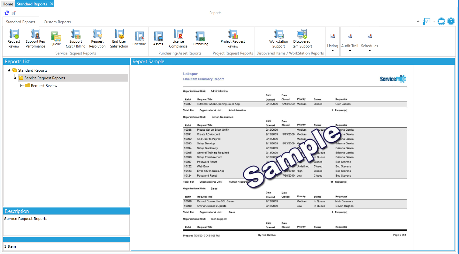Click the export icon beside the refresh icon
Screen dimensions: 459x254
tap(13, 13)
